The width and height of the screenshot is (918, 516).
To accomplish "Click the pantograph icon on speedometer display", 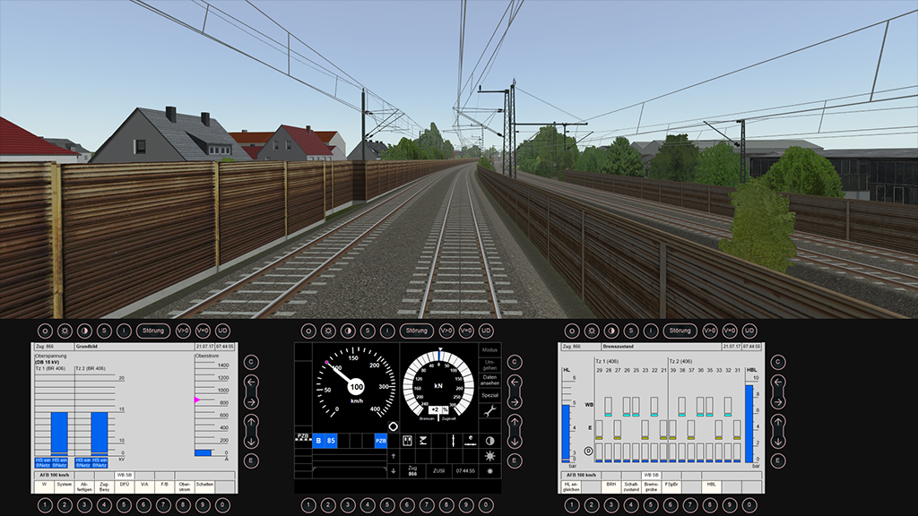I will [x=423, y=441].
